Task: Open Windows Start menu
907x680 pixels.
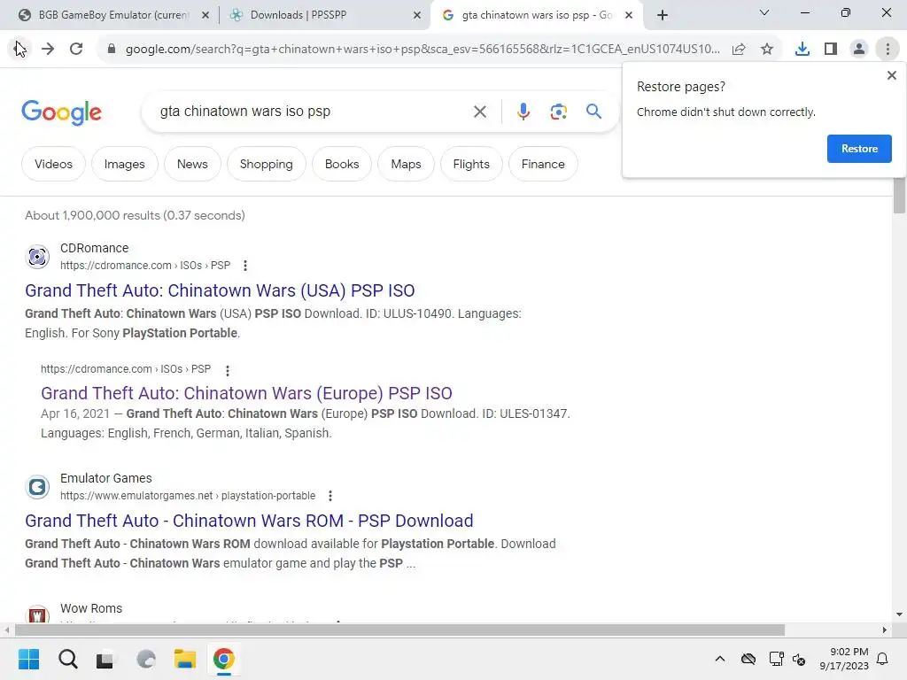Action: point(28,659)
